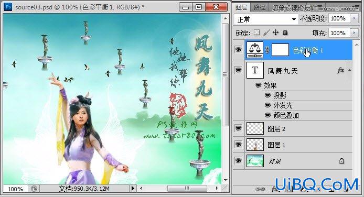Click the 填充 value field

pyautogui.click(x=339, y=33)
